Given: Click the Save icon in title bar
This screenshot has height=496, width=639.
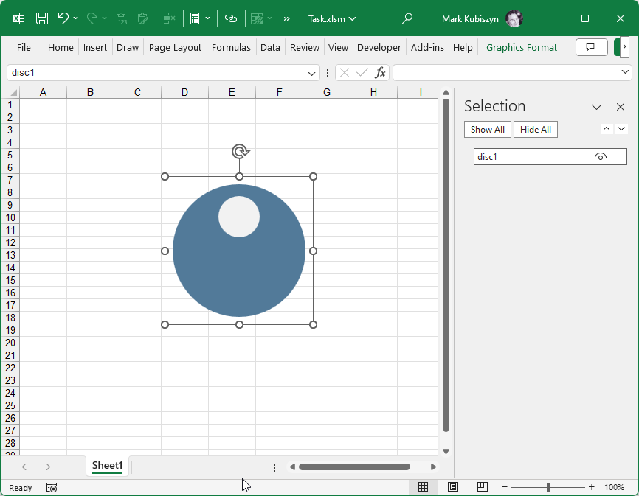Looking at the screenshot, I should 42,18.
